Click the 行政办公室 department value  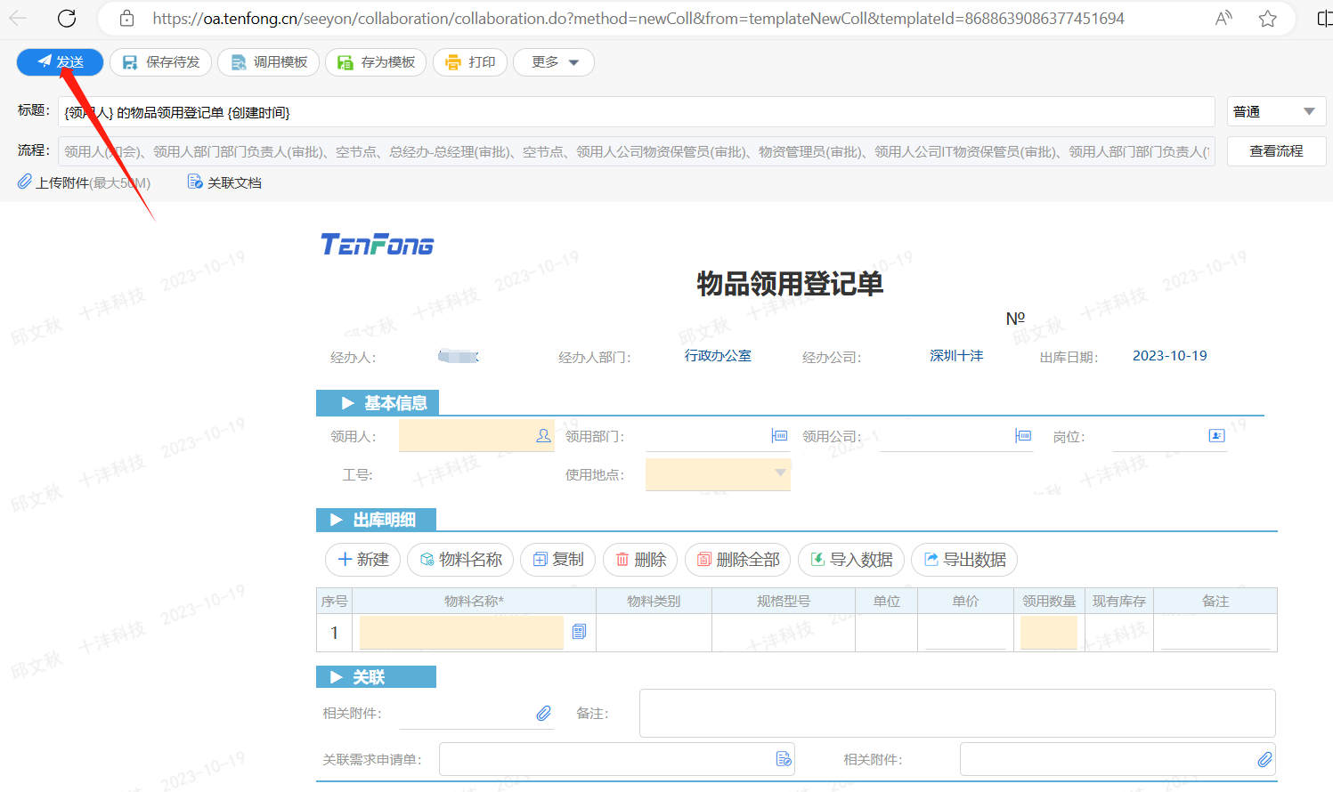[718, 356]
